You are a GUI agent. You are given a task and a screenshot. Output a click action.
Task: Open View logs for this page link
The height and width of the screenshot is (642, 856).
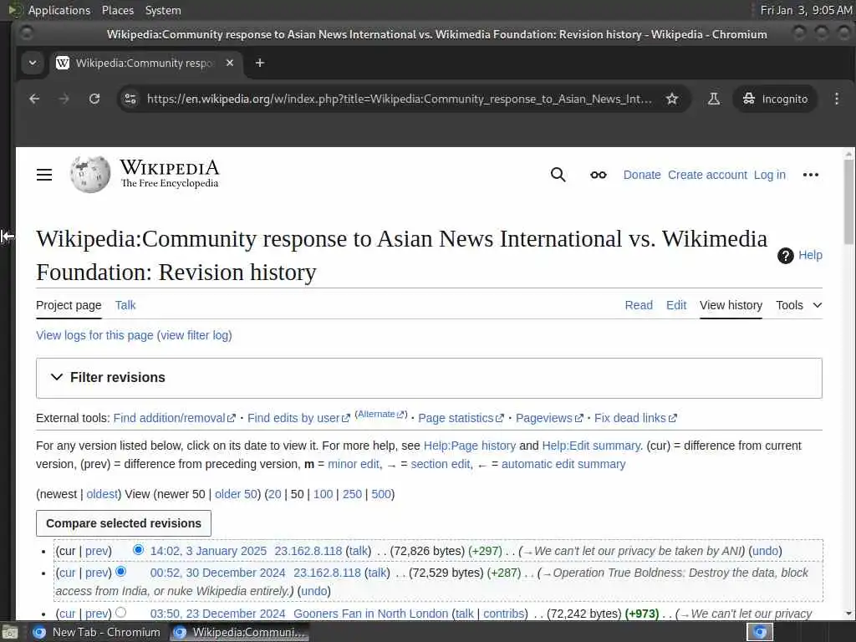(94, 335)
